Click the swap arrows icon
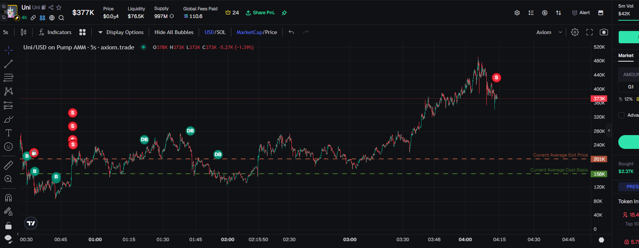 559,12
